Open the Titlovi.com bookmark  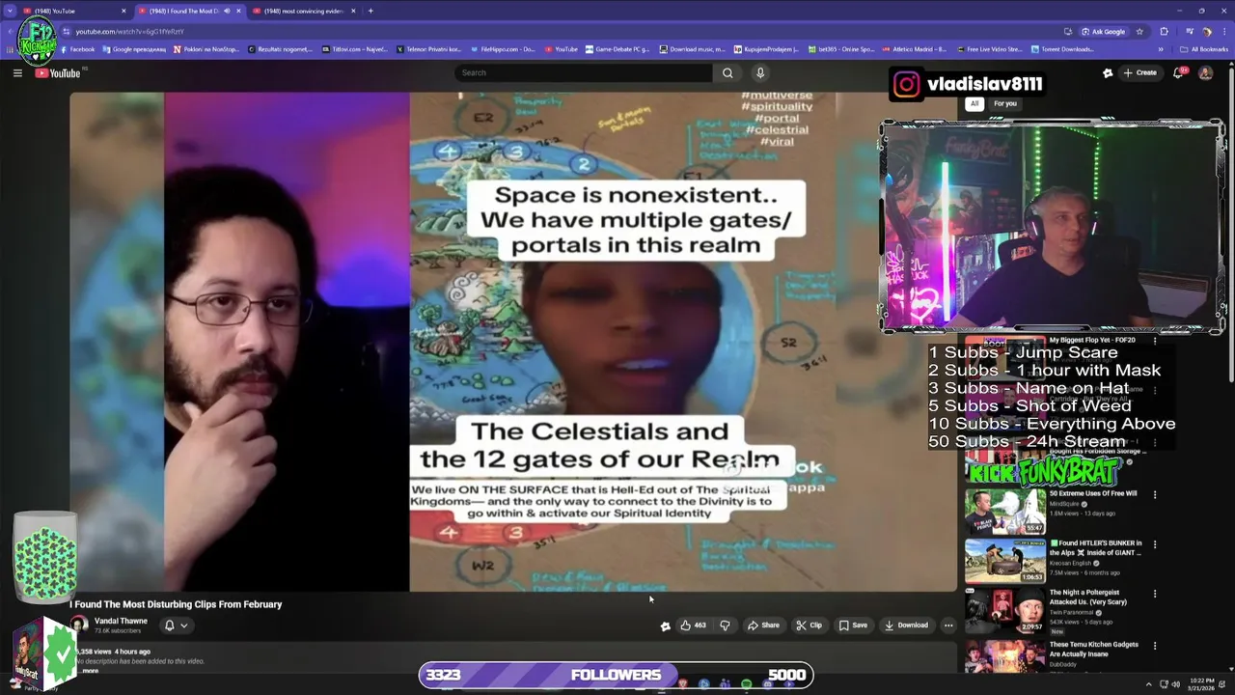point(355,49)
